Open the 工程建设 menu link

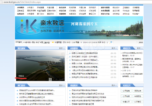click(x=126, y=8)
